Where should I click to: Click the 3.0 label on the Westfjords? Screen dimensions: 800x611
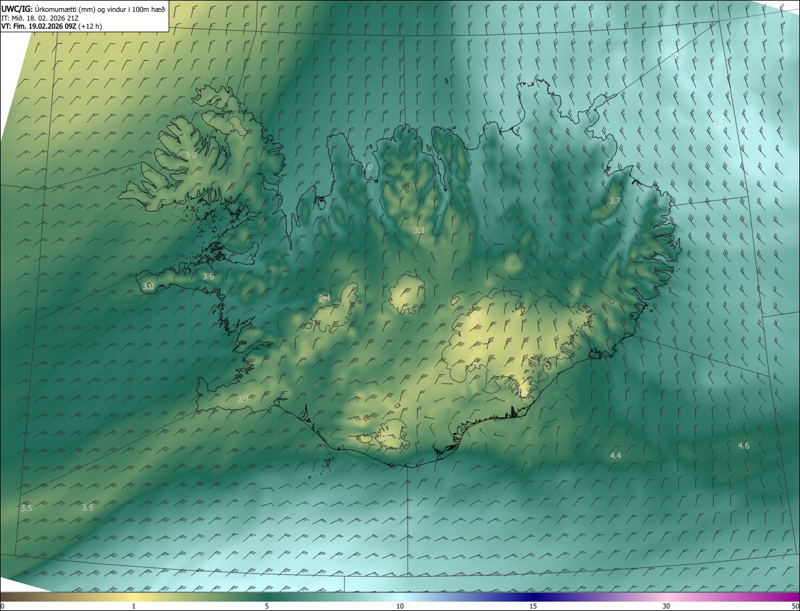[191, 155]
